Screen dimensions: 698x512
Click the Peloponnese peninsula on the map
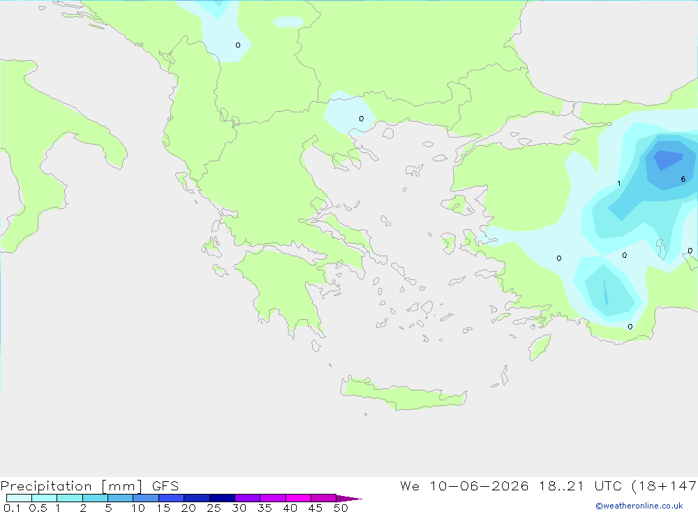click(x=285, y=290)
